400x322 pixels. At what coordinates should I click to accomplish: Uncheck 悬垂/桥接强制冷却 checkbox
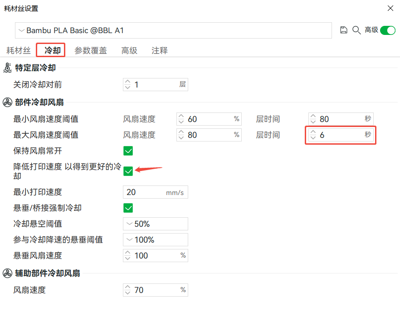coord(128,208)
